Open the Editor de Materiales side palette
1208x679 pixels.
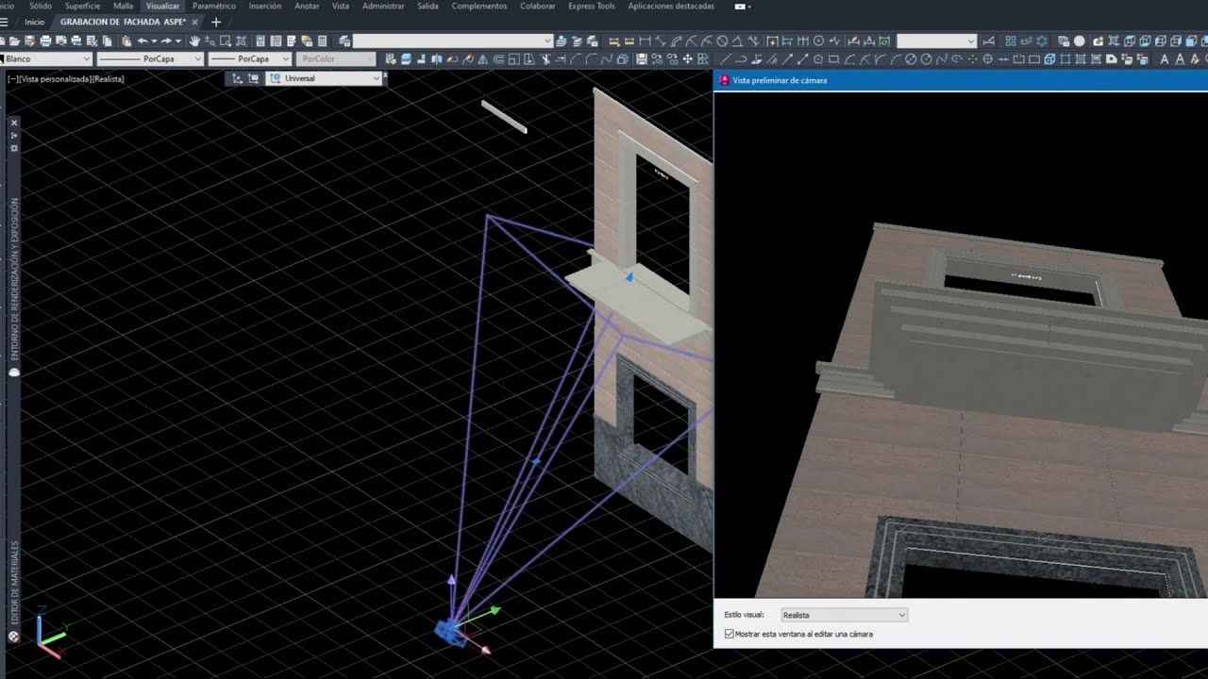coord(14,585)
